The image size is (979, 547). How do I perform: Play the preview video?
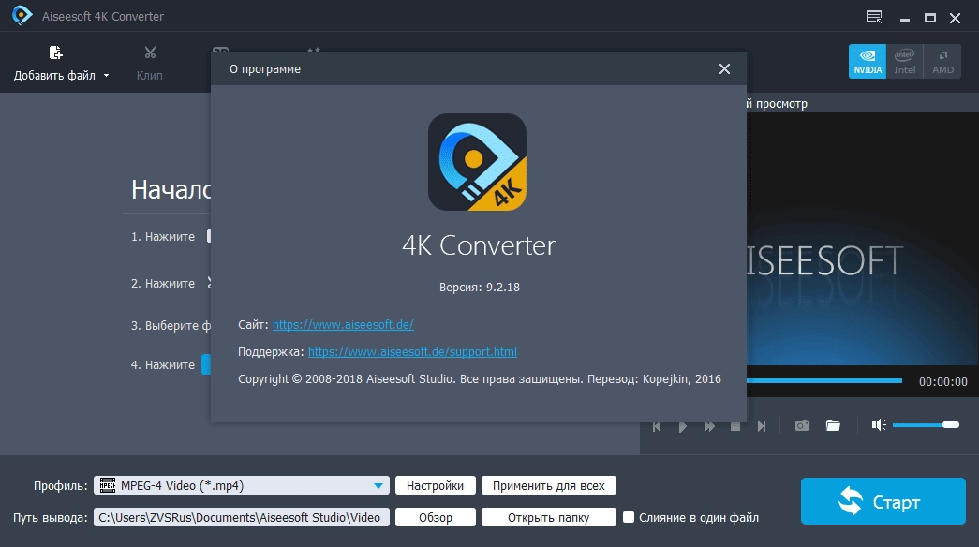click(x=683, y=426)
